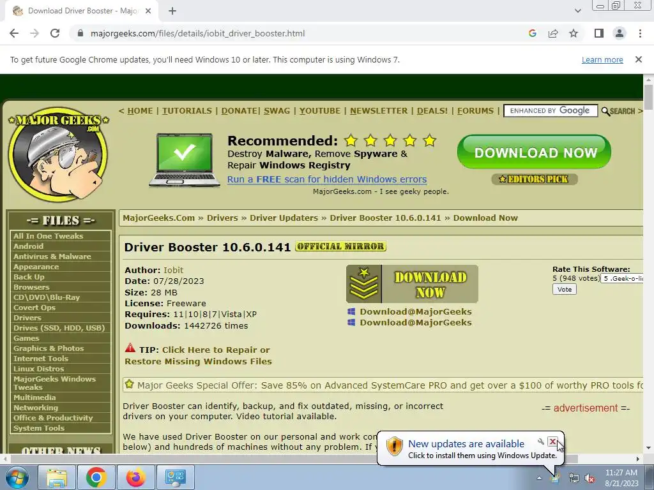Click Driver Booster 10.6.0.141 breadcrumb
The height and width of the screenshot is (490, 654).
pyautogui.click(x=385, y=218)
